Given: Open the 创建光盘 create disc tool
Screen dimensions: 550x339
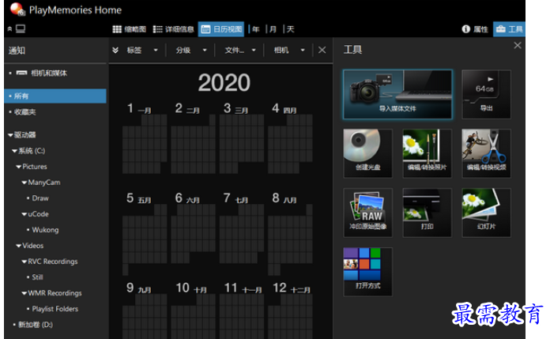Looking at the screenshot, I should [x=367, y=153].
